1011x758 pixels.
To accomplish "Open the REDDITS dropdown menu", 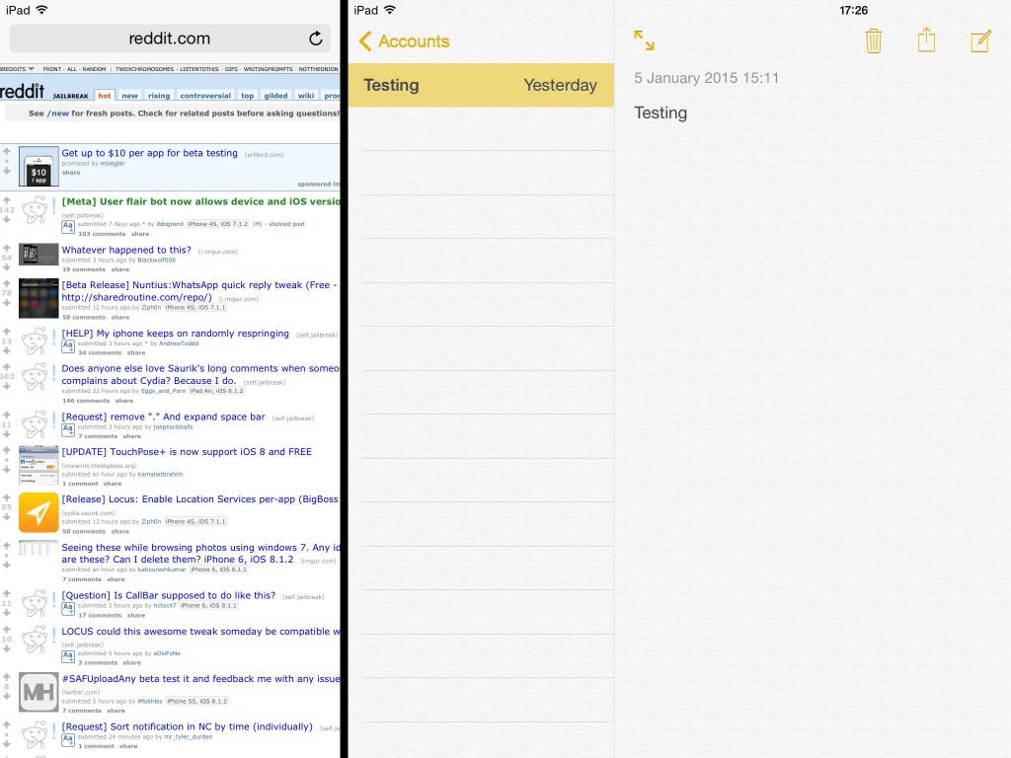I will tap(17, 69).
